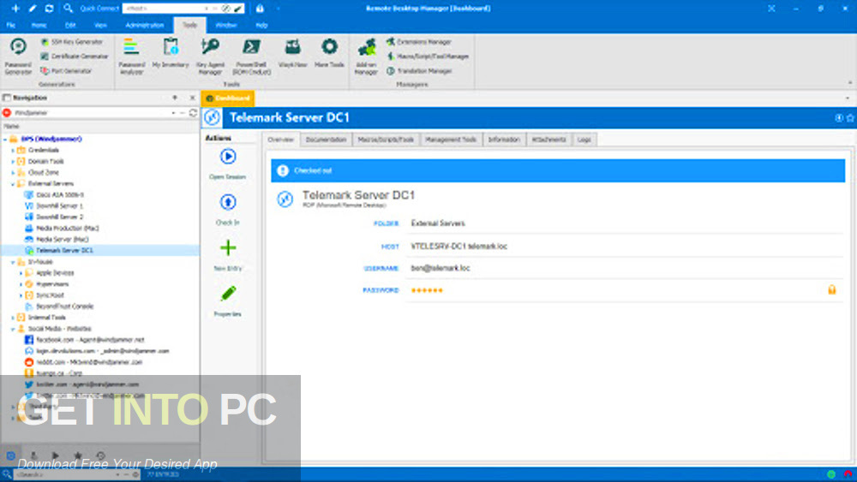Viewport: 857px width, 482px height.
Task: Click the Check In action
Action: (228, 210)
